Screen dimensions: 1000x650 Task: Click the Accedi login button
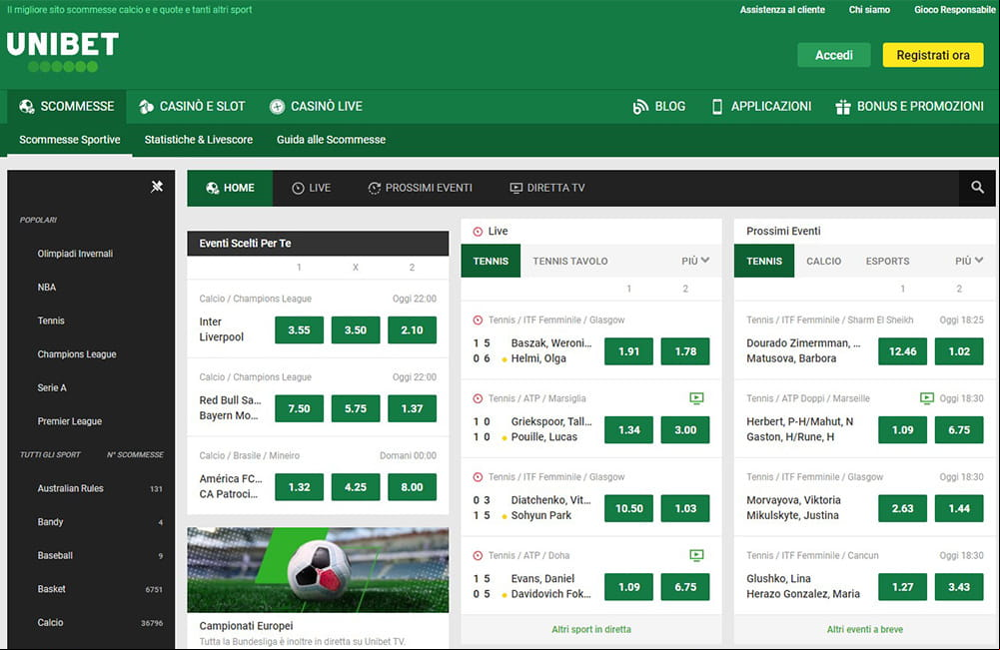[833, 55]
